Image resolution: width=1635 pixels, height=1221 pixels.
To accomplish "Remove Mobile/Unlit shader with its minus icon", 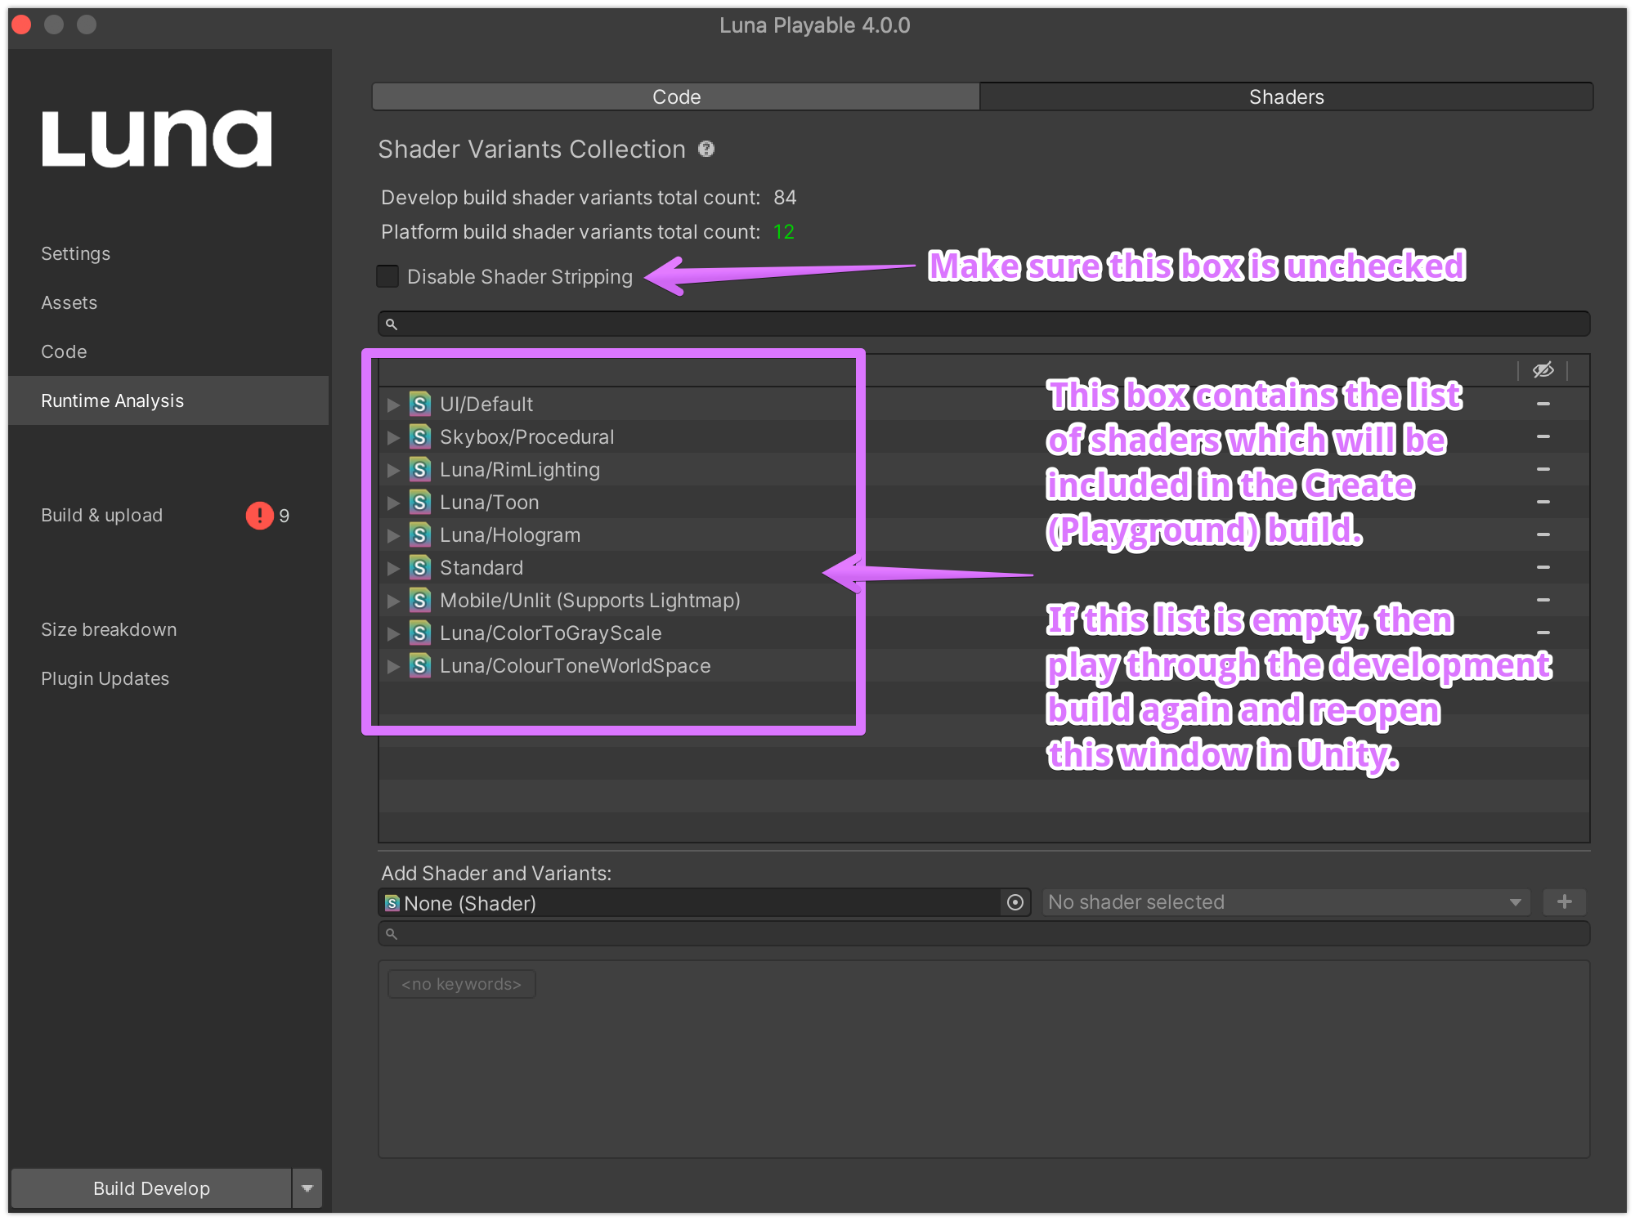I will (x=1543, y=600).
